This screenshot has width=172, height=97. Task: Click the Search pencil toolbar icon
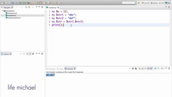click(x=36, y=3)
